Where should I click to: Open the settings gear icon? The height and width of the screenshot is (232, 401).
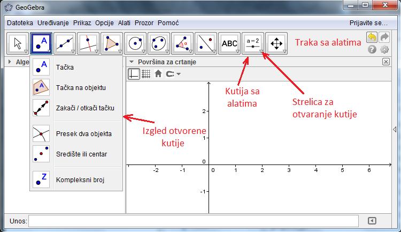coord(384,49)
